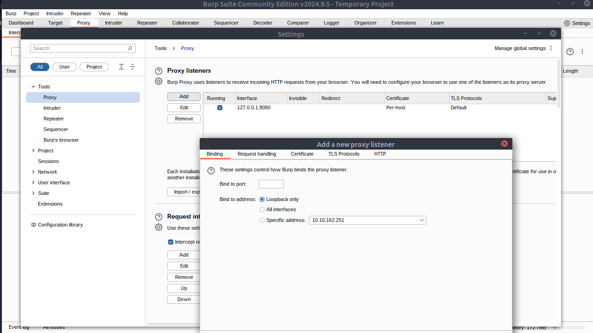Open the Specific address dropdown list
The image size is (593, 333).
tap(422, 220)
